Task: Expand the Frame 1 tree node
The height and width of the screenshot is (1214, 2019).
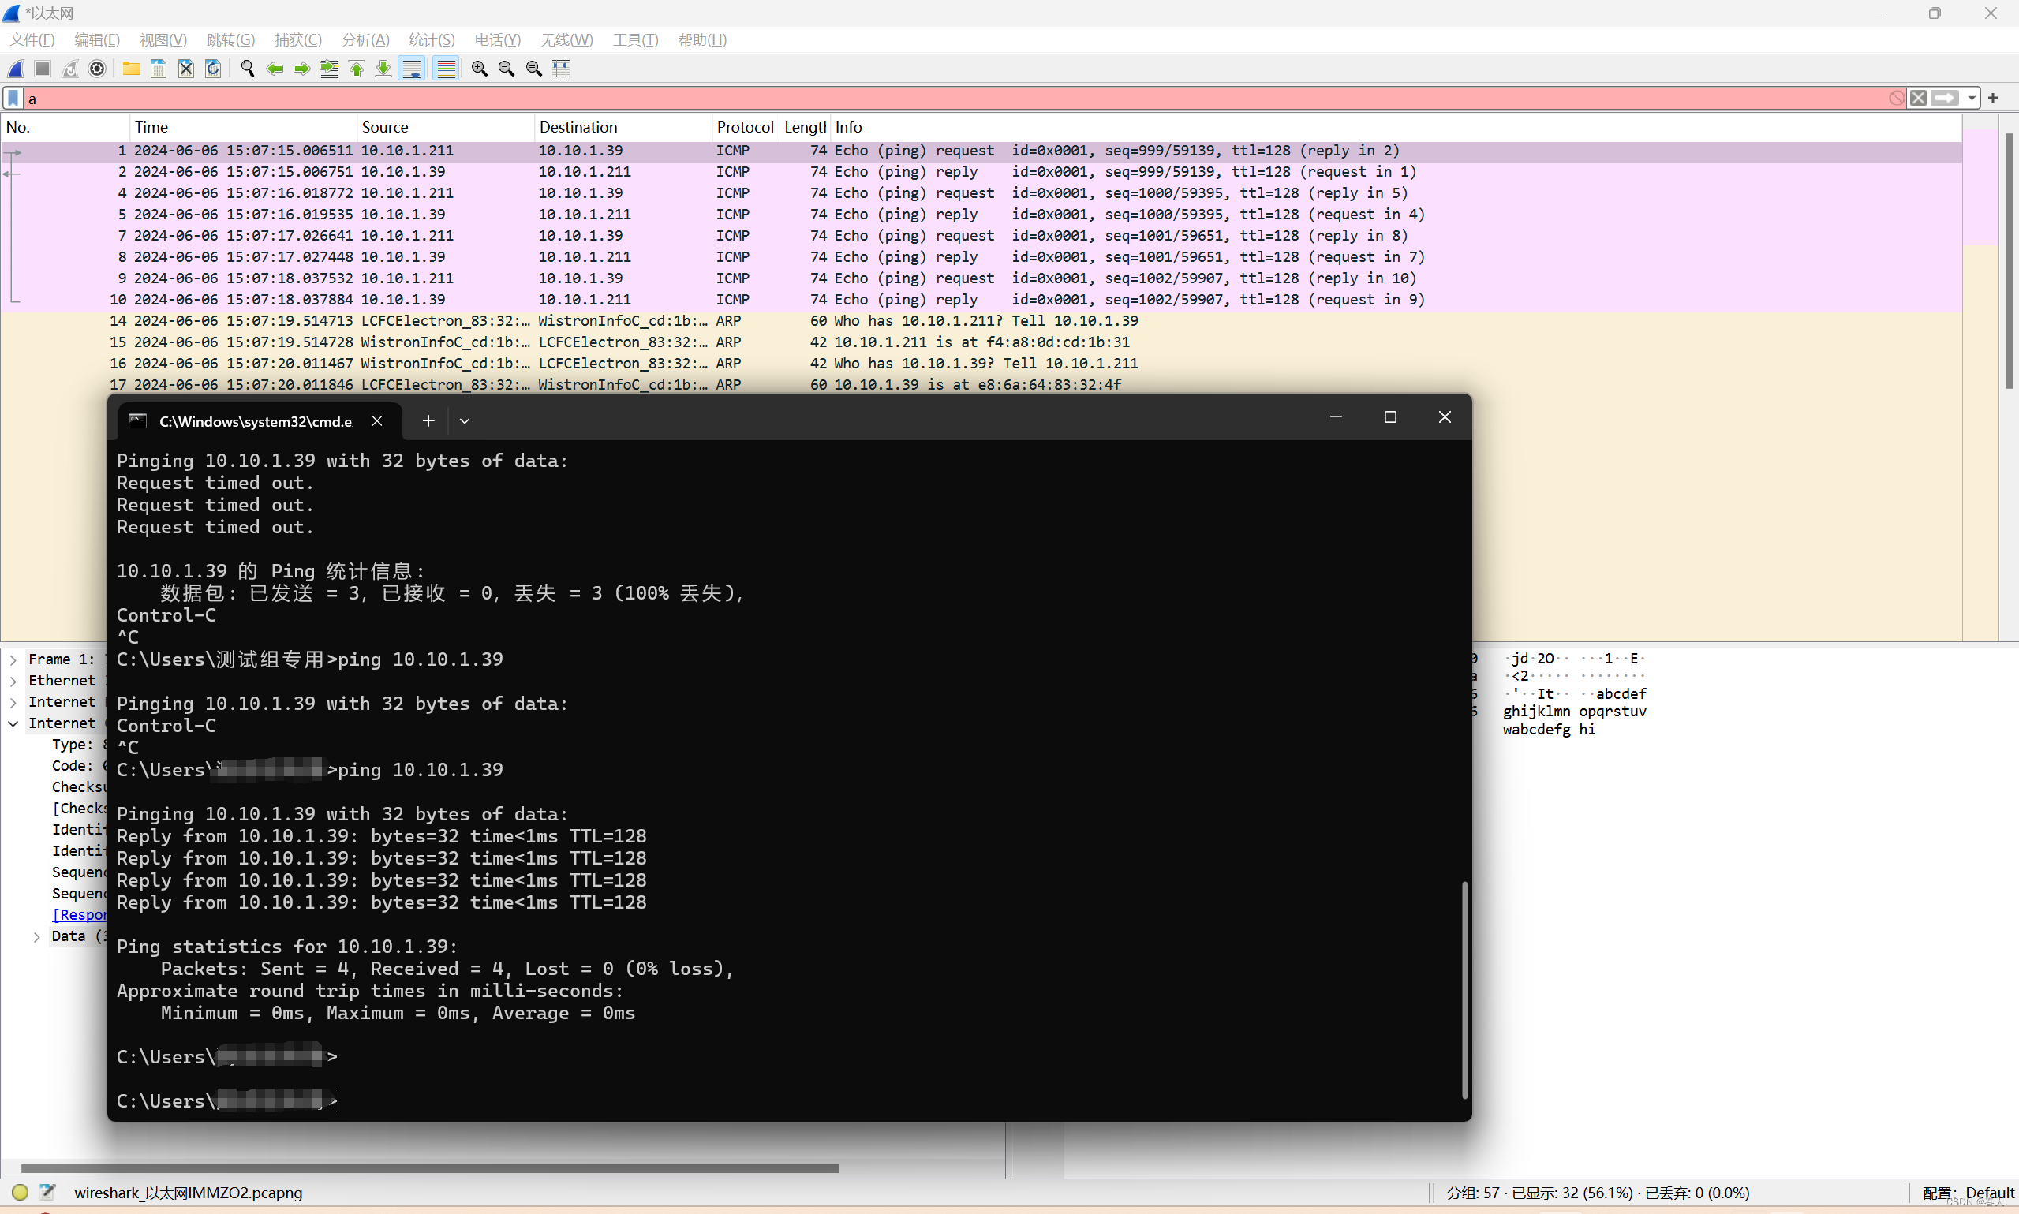Action: coord(13,659)
